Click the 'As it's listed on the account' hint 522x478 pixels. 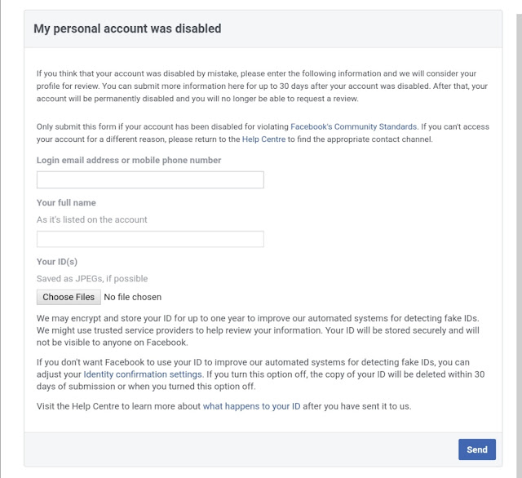pos(92,219)
